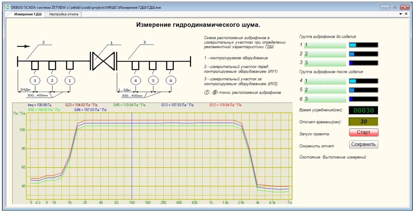Click the level indicator bar for row 2
This screenshot has height=212, width=415.
pos(364,54)
